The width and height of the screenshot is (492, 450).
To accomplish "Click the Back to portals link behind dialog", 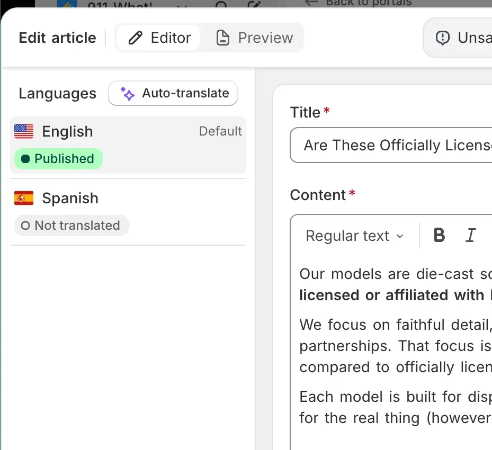I will [359, 3].
